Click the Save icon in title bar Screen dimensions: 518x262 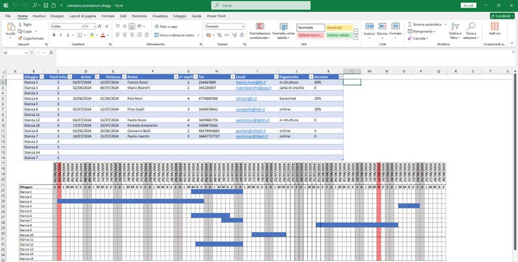coord(46,6)
